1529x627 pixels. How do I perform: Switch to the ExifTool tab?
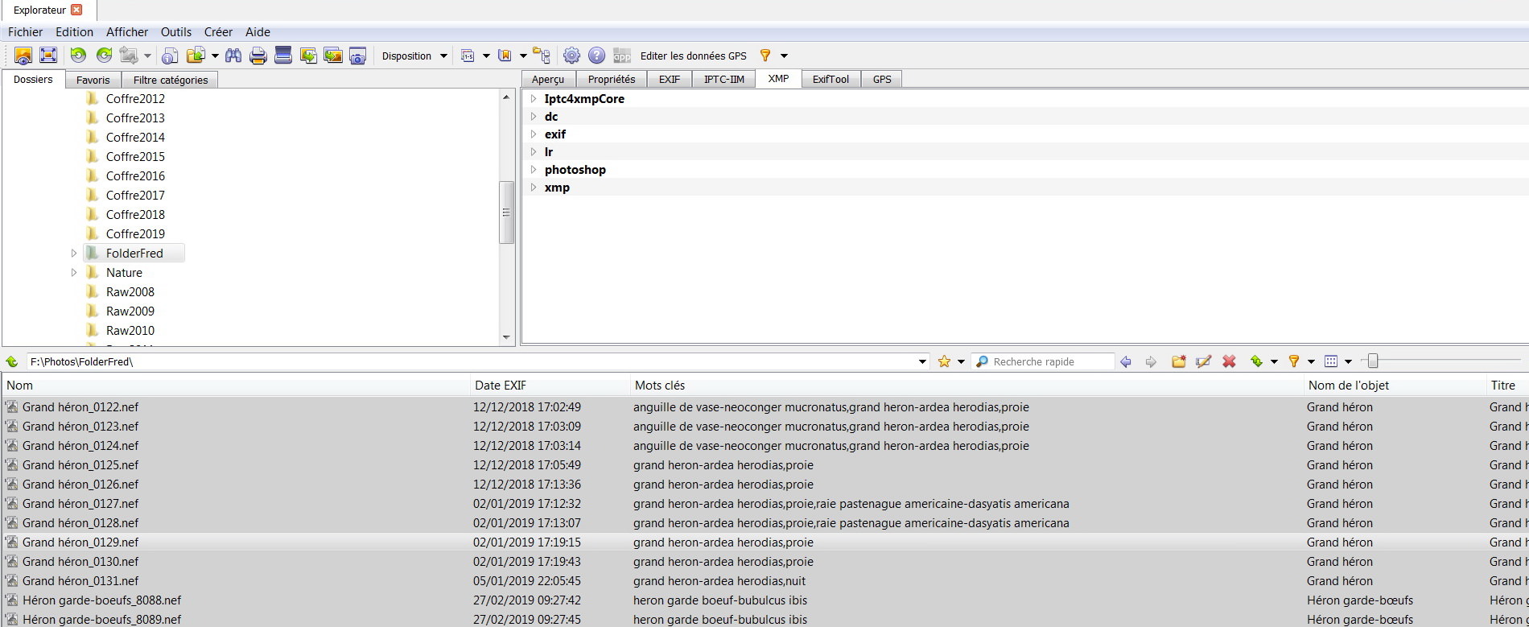(830, 79)
